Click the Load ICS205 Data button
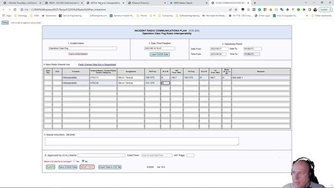The width and height of the screenshot is (334, 188). pos(160,54)
